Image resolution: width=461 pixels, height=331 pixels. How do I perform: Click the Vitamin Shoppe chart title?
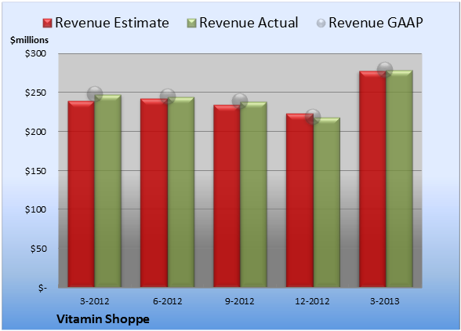tap(103, 319)
